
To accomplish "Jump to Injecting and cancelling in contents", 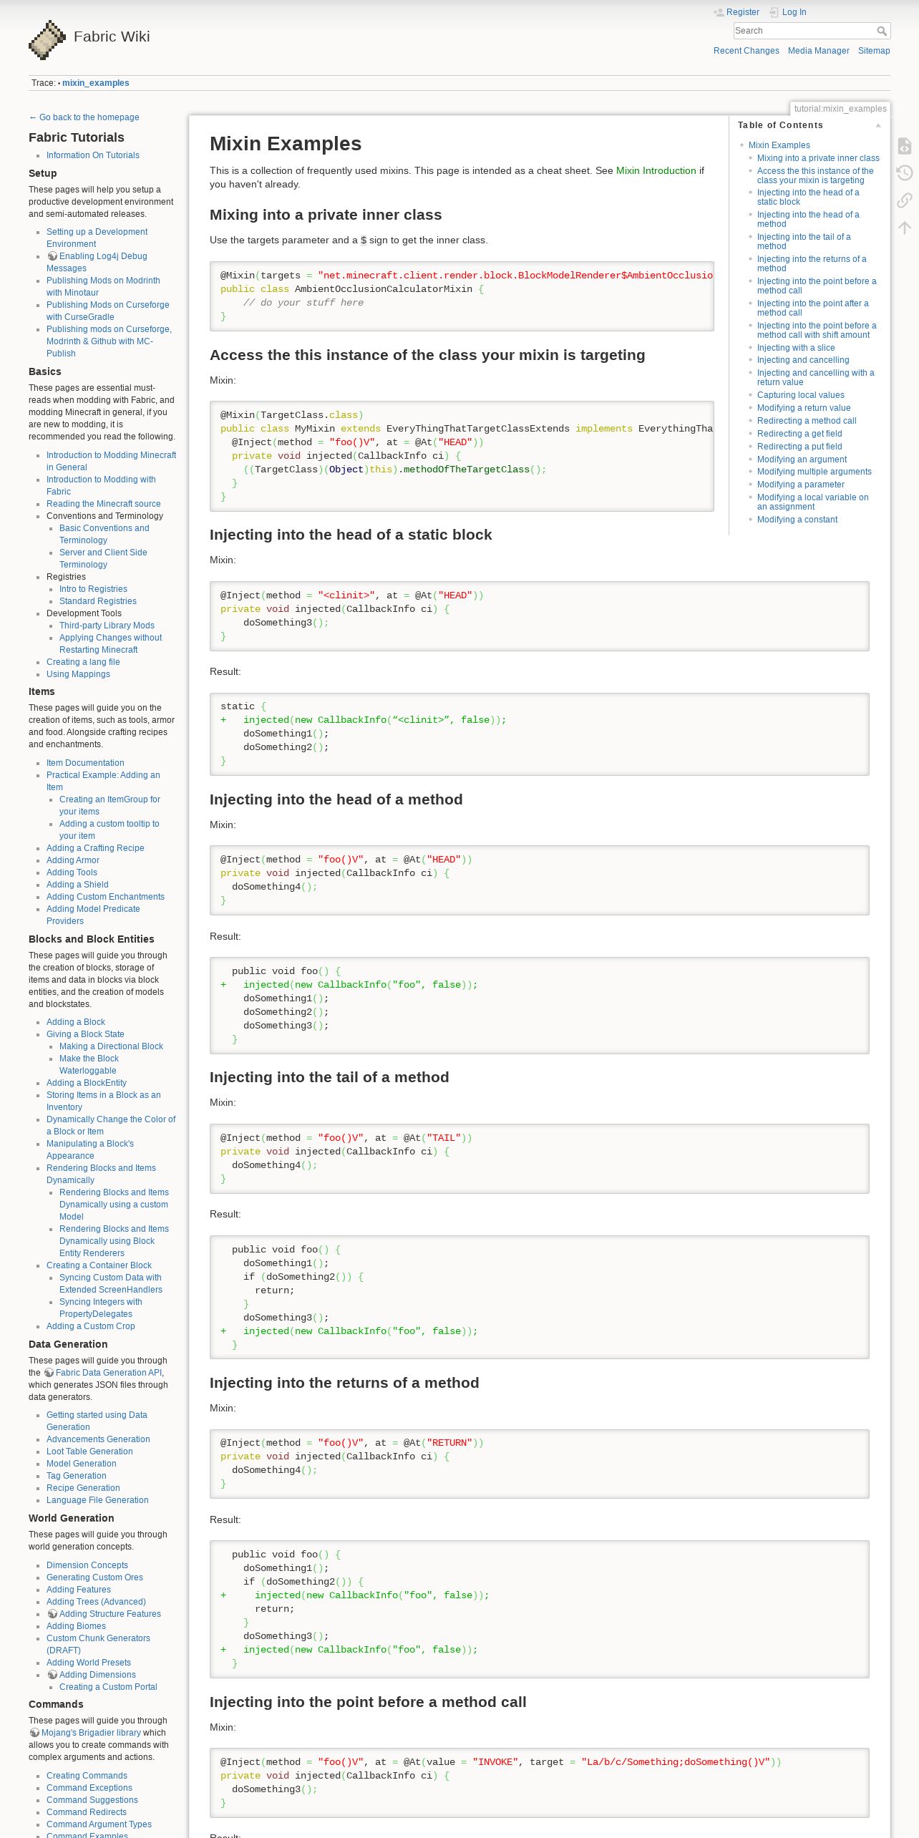I will (803, 360).
